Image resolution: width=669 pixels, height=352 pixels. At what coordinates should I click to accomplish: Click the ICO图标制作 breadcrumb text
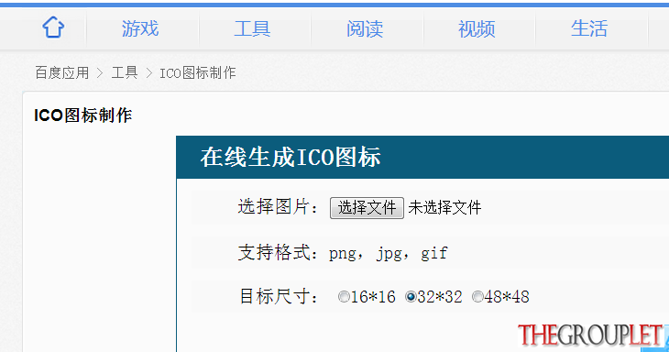pos(198,73)
